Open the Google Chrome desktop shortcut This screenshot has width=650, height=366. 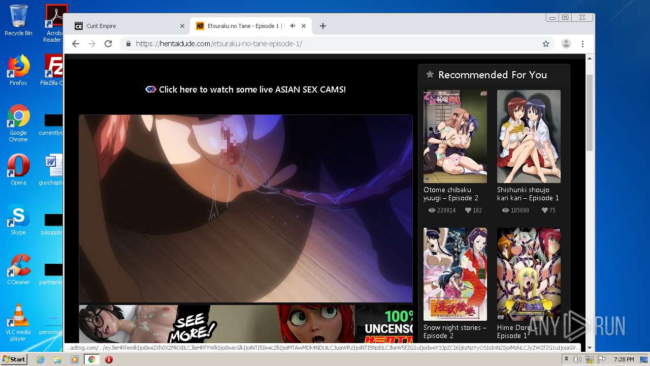pos(18,123)
